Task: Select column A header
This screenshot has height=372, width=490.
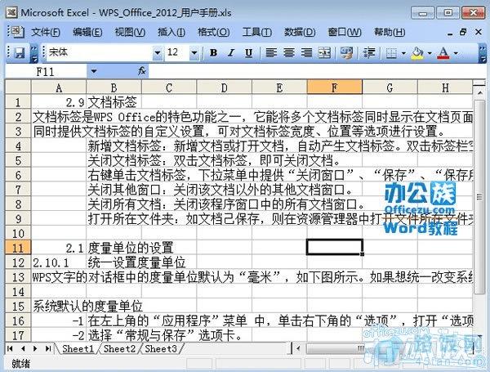Action: [x=59, y=87]
